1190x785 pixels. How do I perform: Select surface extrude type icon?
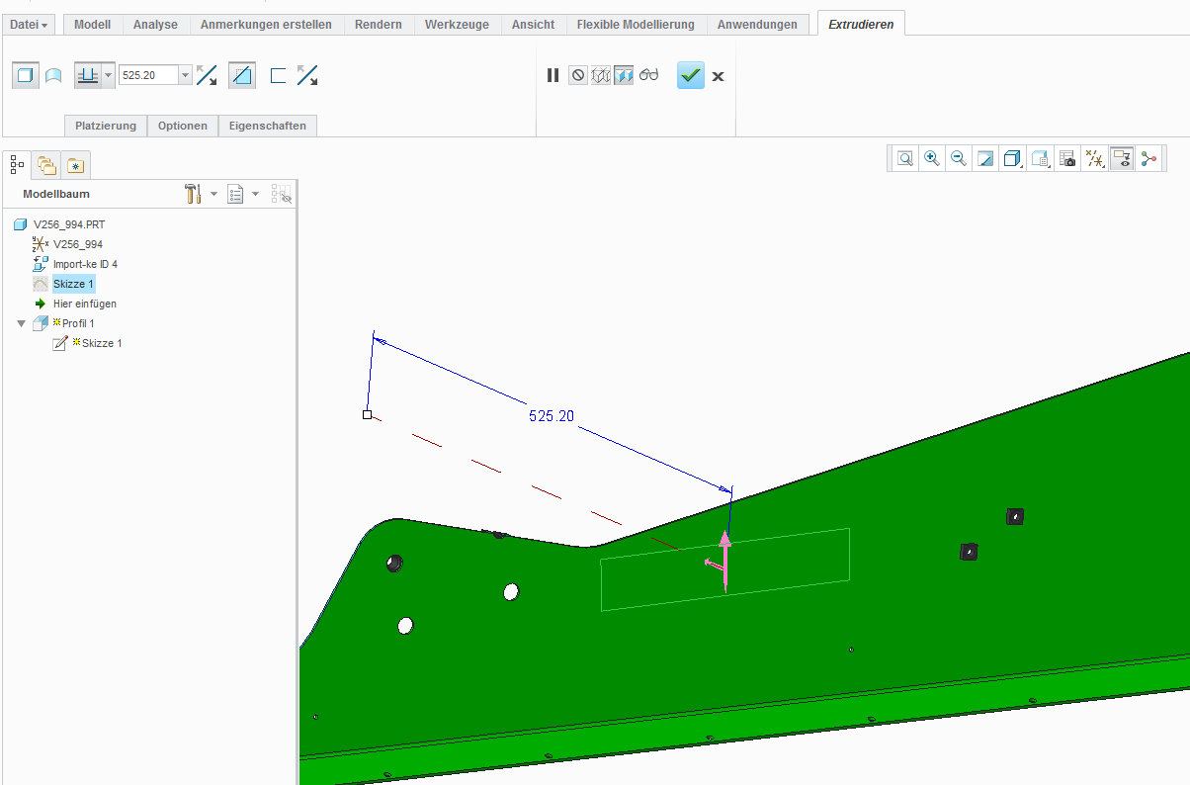pos(53,75)
